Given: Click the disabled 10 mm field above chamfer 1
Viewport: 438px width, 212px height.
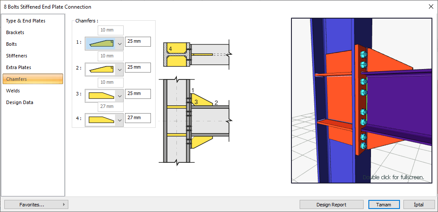Looking at the screenshot, I should (111, 30).
